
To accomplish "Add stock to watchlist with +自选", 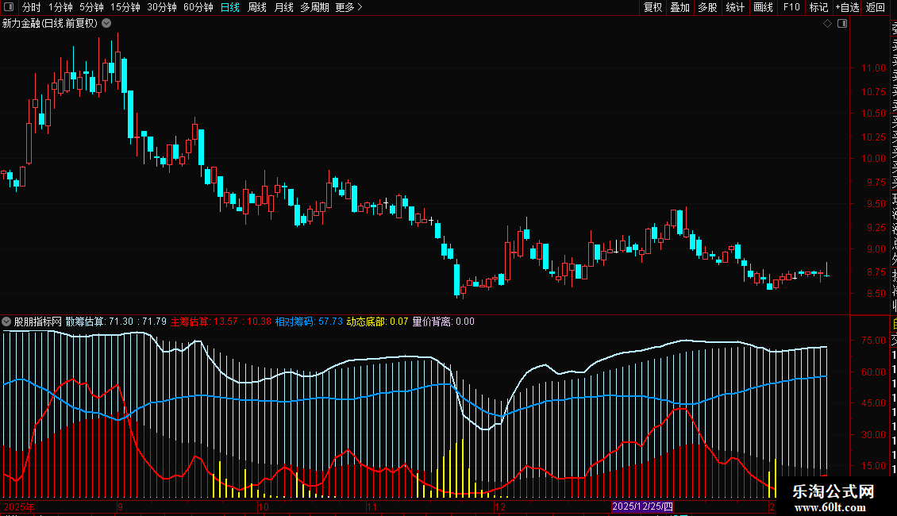I will (846, 8).
